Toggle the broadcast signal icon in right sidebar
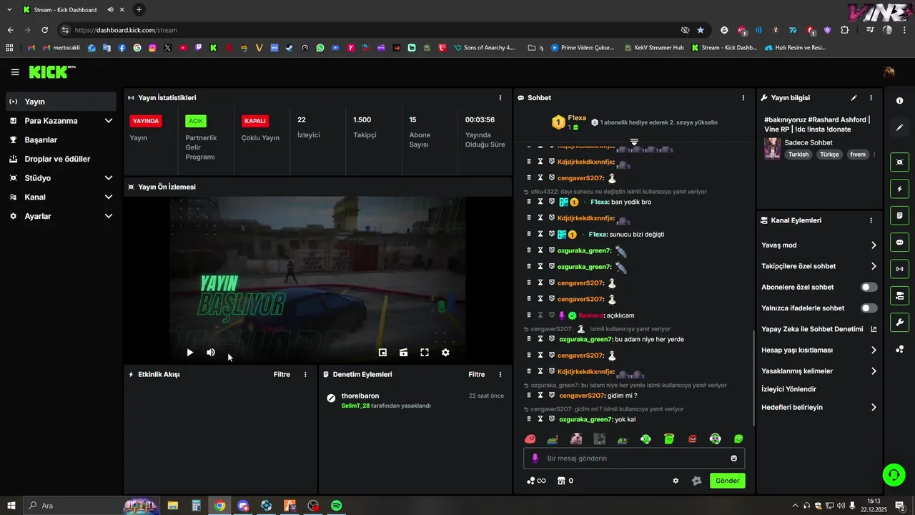The width and height of the screenshot is (915, 515). tap(899, 269)
